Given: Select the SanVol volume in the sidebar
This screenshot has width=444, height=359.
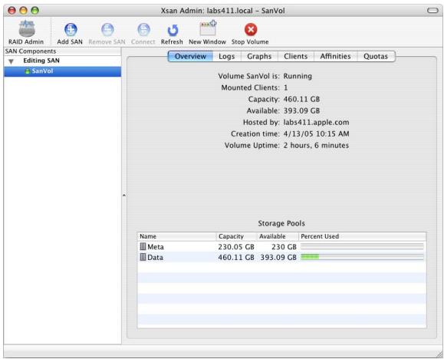Looking at the screenshot, I should pos(63,71).
